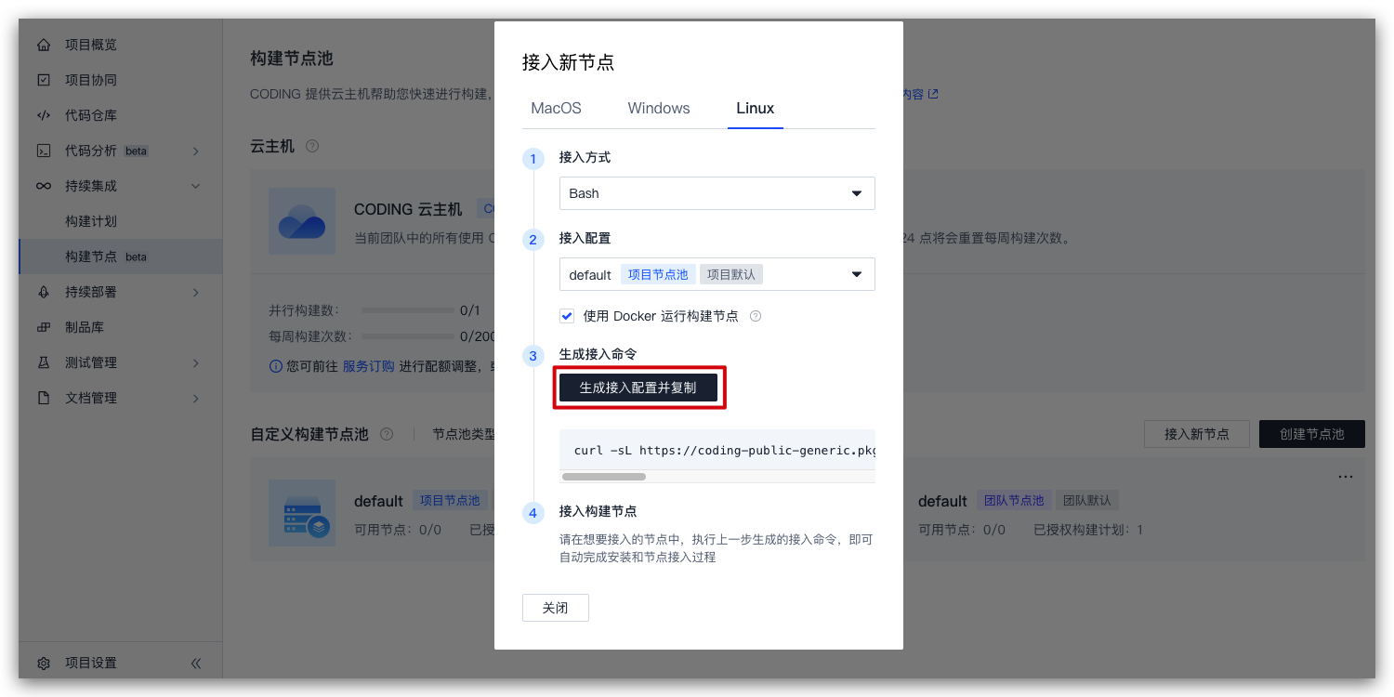Toggle 使用 Docker 运行构建节点 checkbox
1394x697 pixels.
tap(567, 316)
